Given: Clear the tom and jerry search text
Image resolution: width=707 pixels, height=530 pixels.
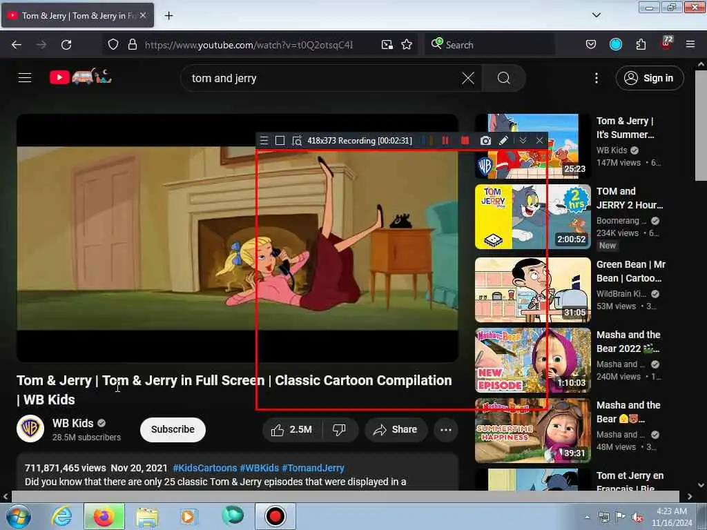Looking at the screenshot, I should click(x=468, y=79).
